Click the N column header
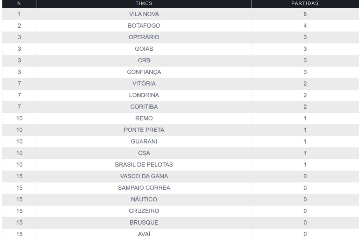The height and width of the screenshot is (240, 359). [x=19, y=3]
